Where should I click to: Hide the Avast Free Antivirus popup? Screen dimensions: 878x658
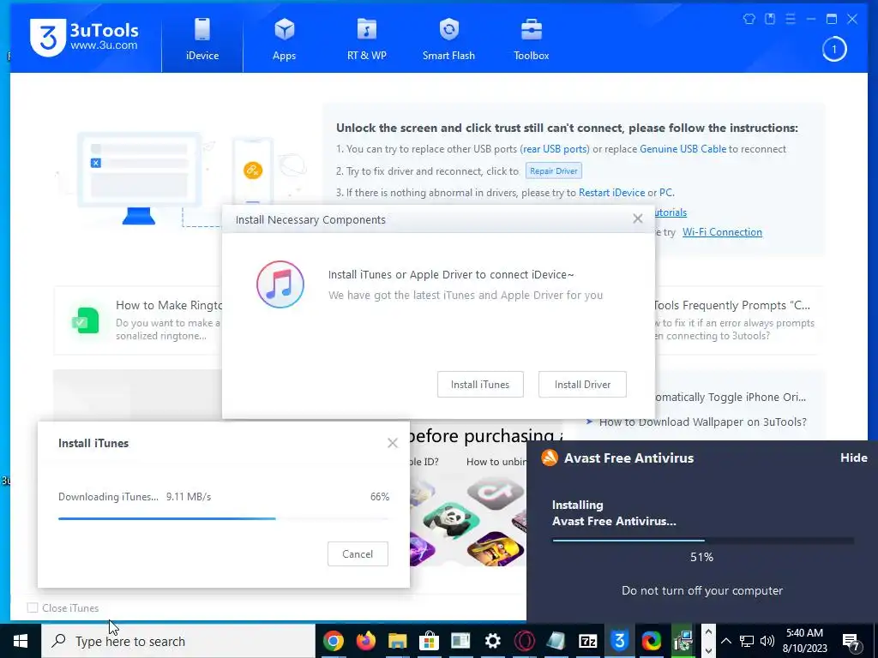(x=853, y=458)
